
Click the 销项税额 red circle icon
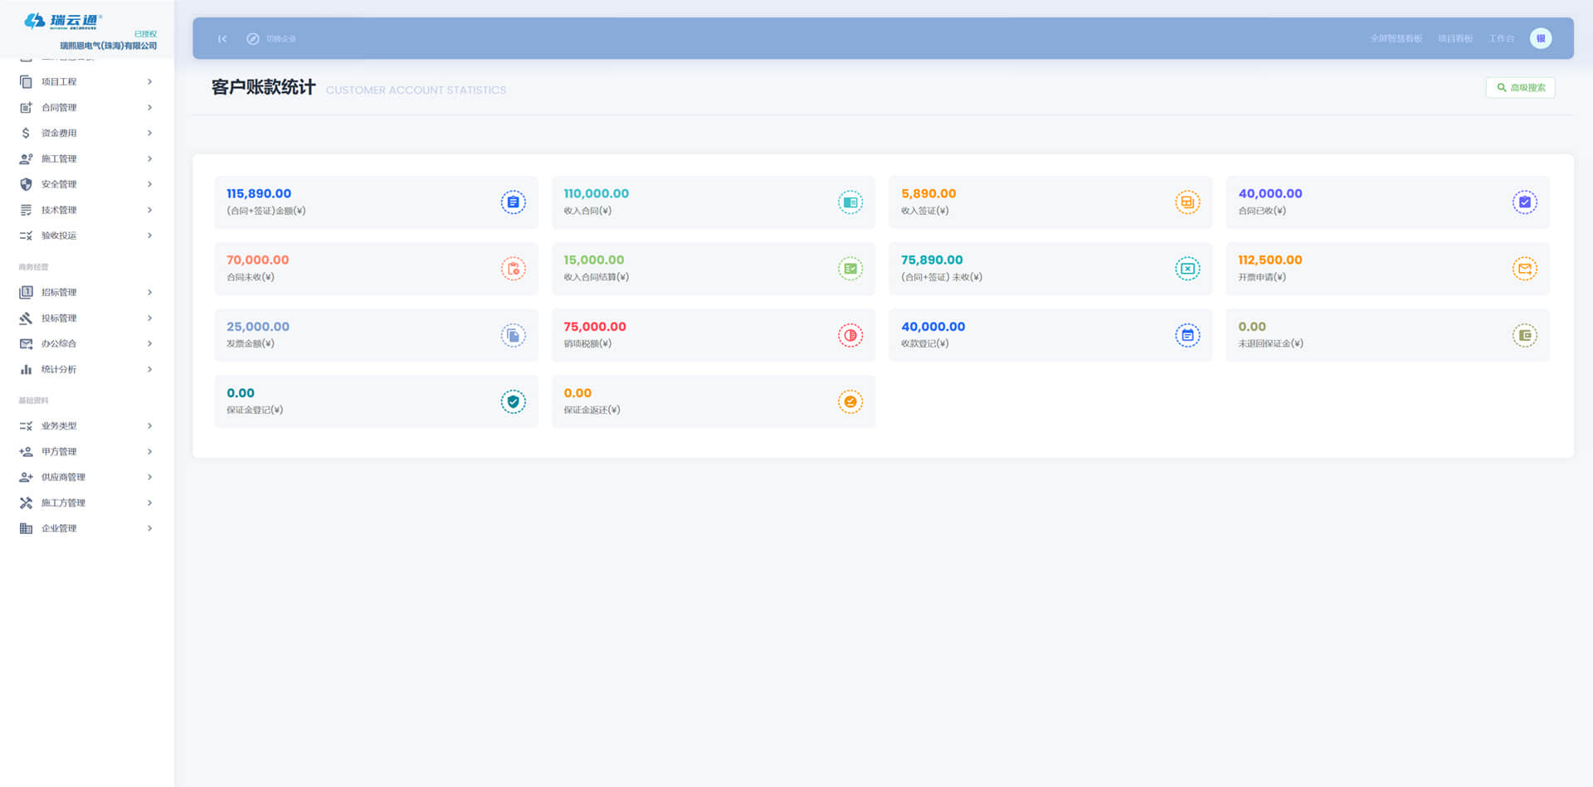pos(850,335)
